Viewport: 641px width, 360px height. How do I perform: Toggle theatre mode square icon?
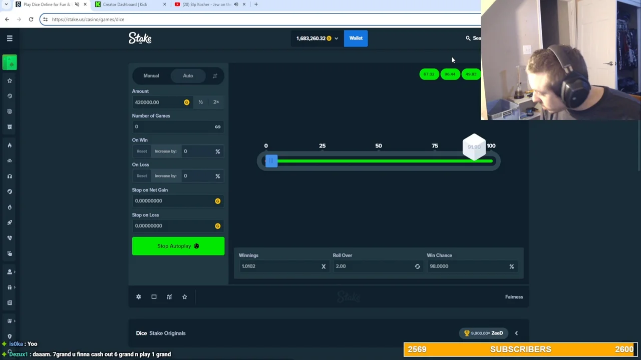[x=154, y=297]
